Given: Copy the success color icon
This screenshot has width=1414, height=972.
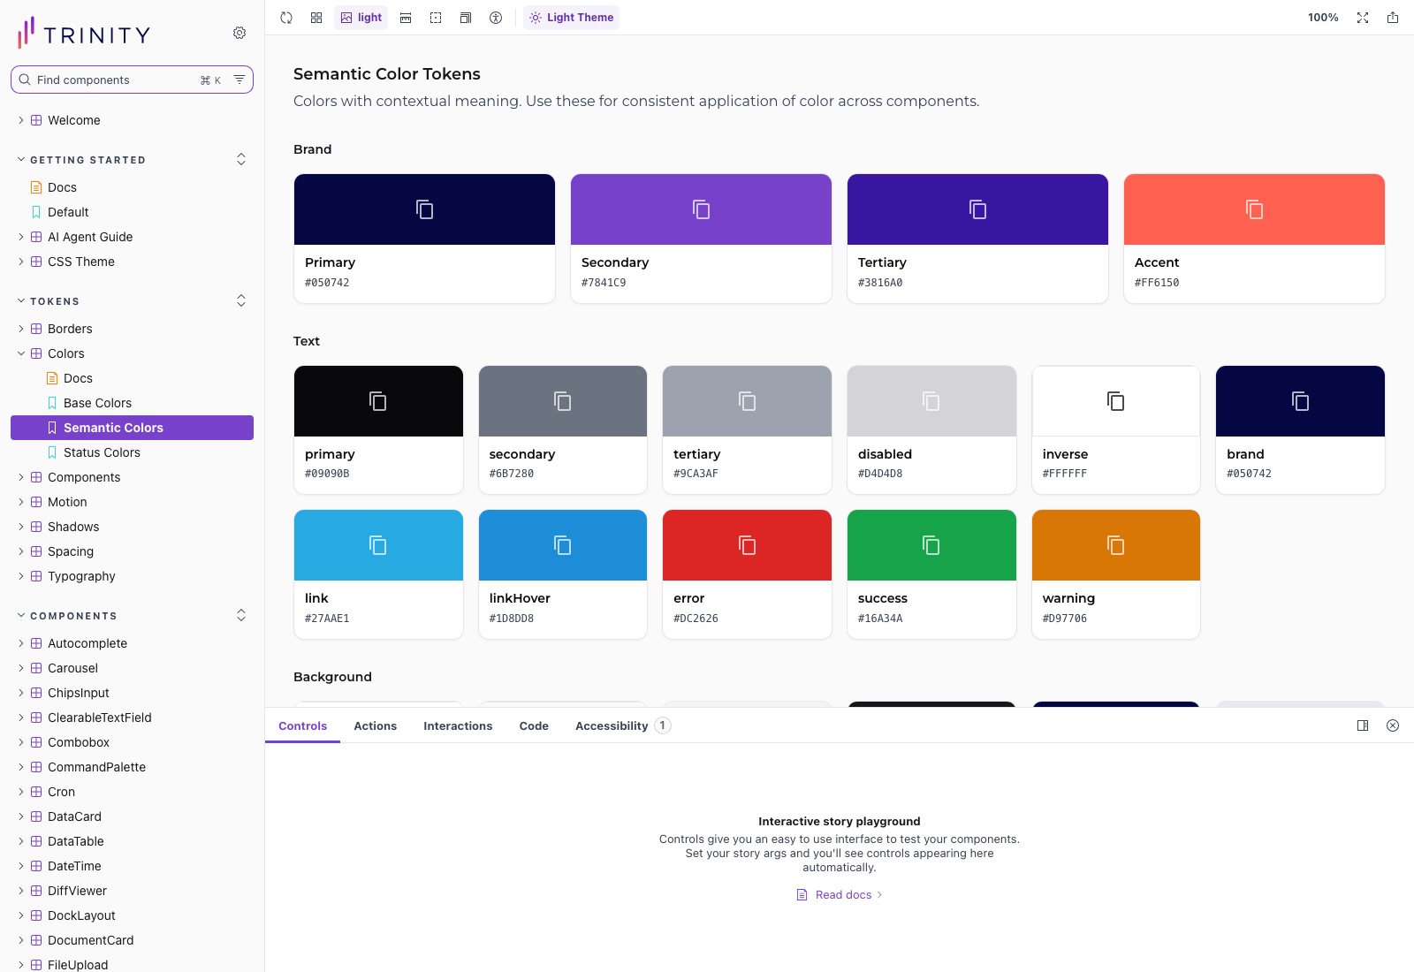Looking at the screenshot, I should pyautogui.click(x=931, y=545).
